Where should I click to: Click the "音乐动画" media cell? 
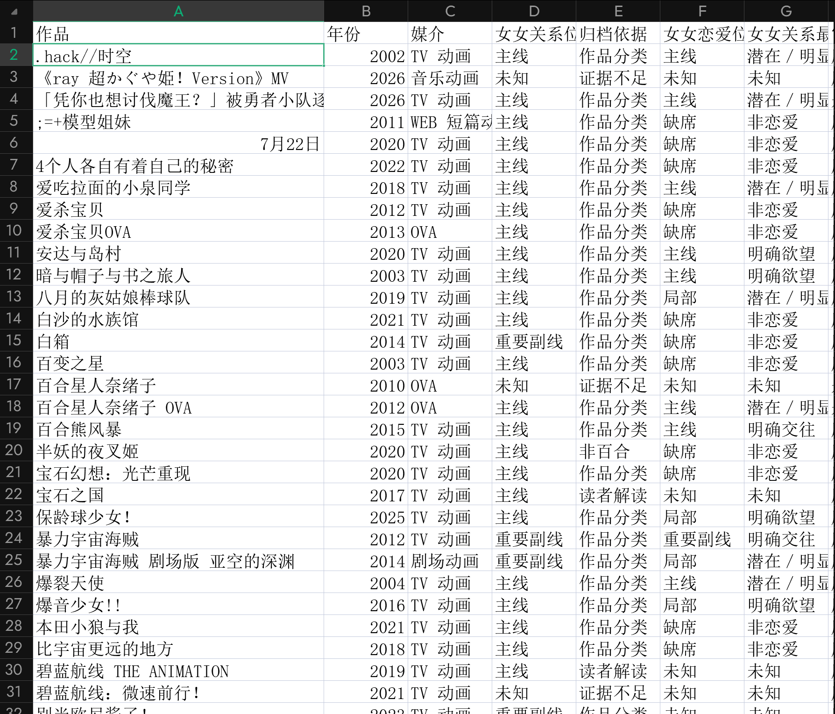pos(450,77)
